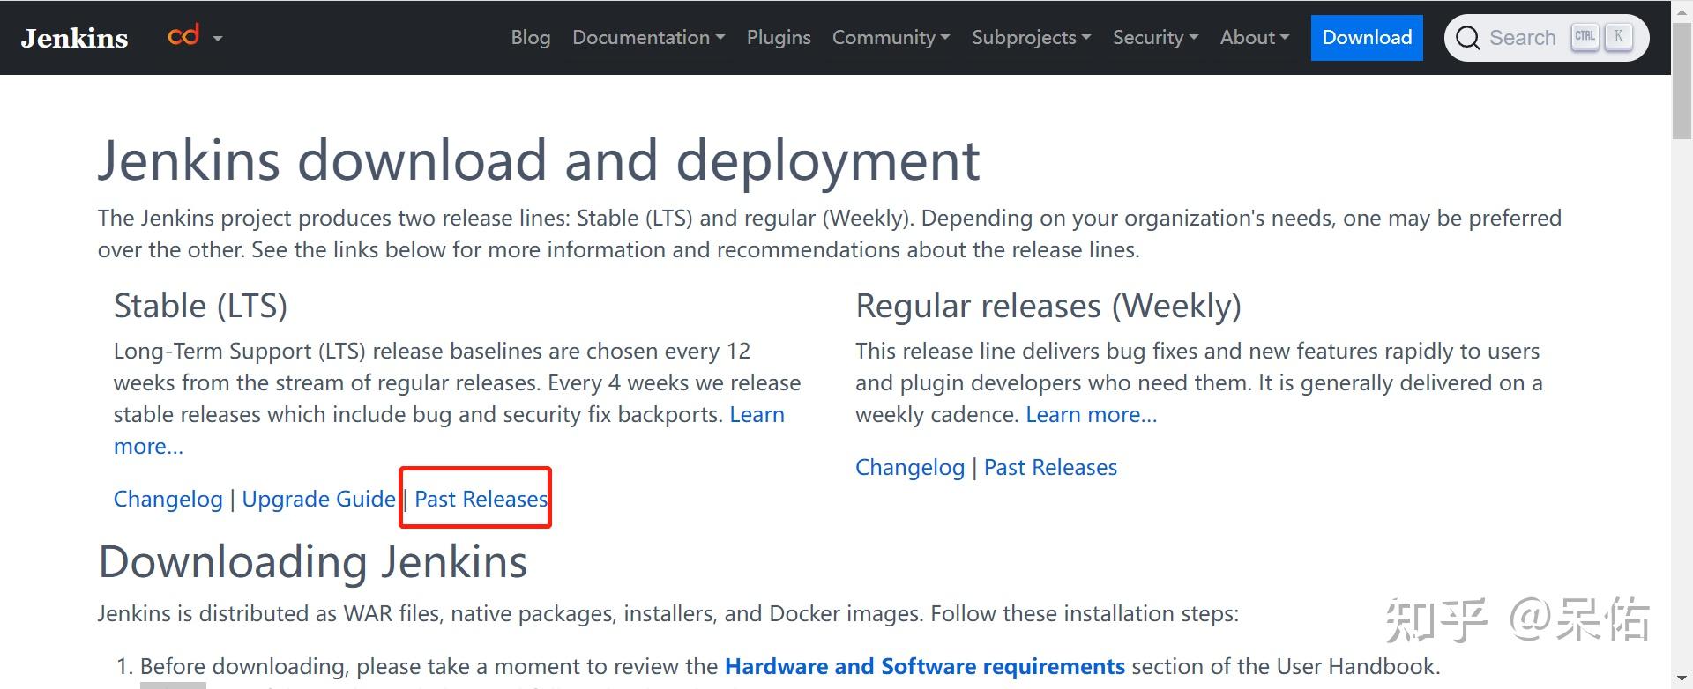Open Hardware and Software requirements link
Screen dimensions: 1693x689
click(x=924, y=667)
